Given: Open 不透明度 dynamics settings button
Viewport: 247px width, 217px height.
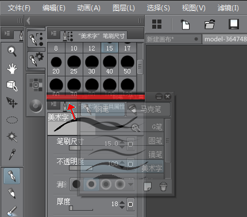Looking at the screenshot, I should 130,164.
